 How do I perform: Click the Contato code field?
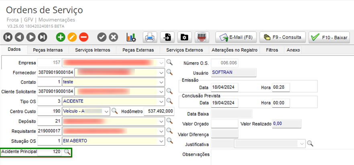49,82
